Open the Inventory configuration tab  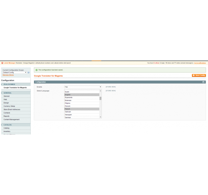[x=16, y=131]
